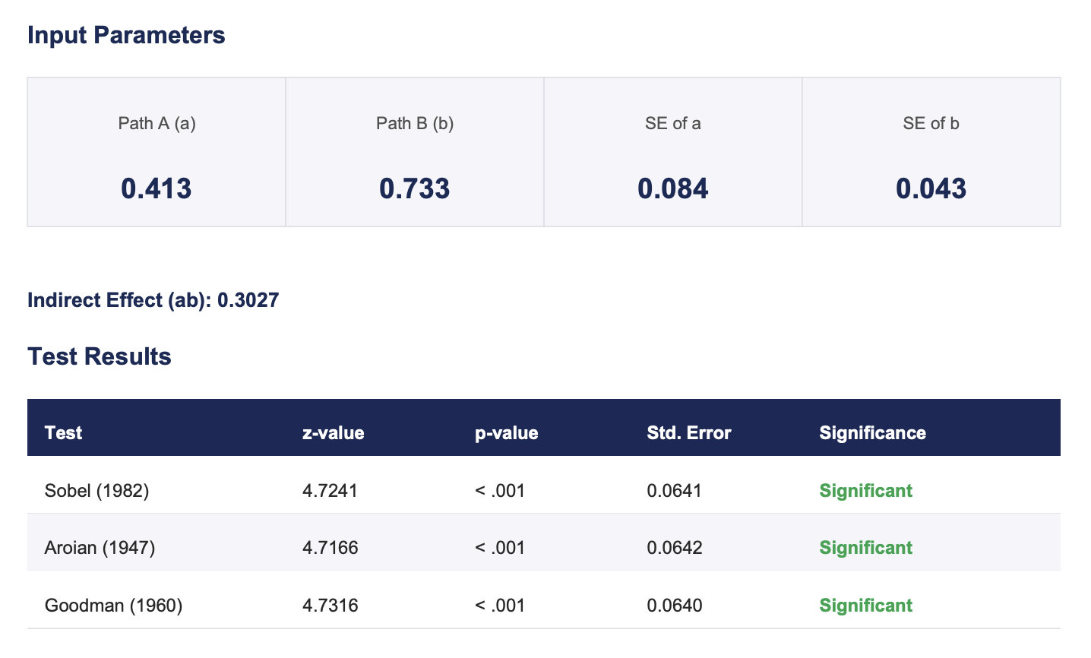Click the Significant label in Sobel row
This screenshot has width=1091, height=658.
865,491
